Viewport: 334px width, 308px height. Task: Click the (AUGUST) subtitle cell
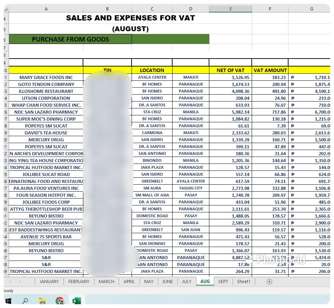[130, 29]
